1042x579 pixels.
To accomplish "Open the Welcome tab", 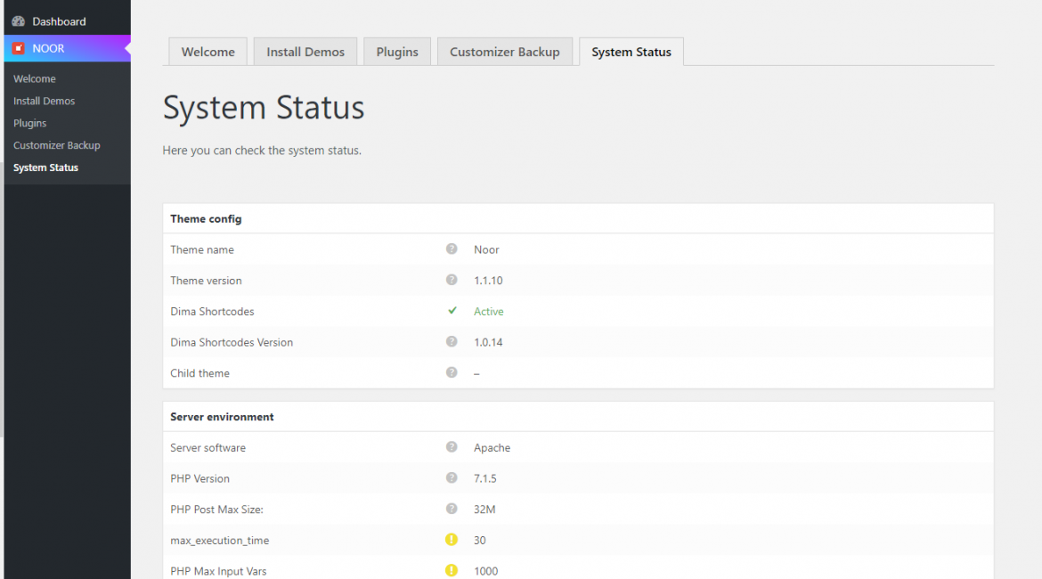I will pos(208,51).
